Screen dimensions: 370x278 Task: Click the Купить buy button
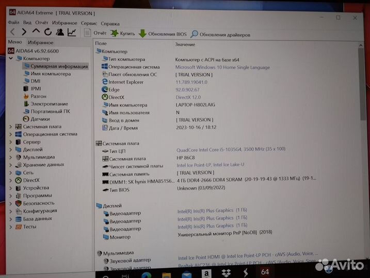123,33
